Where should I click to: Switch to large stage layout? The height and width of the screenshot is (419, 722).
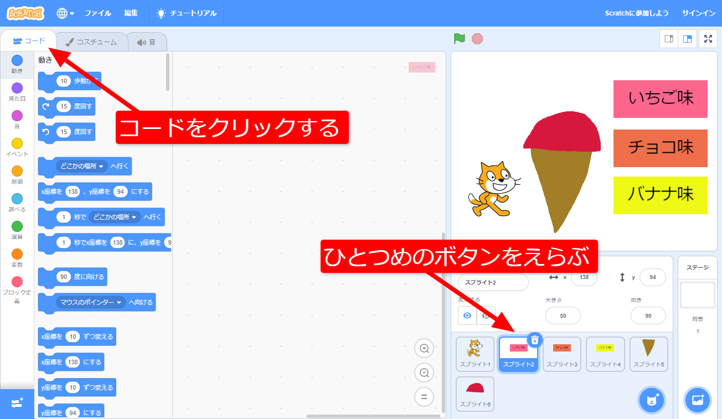pos(687,39)
